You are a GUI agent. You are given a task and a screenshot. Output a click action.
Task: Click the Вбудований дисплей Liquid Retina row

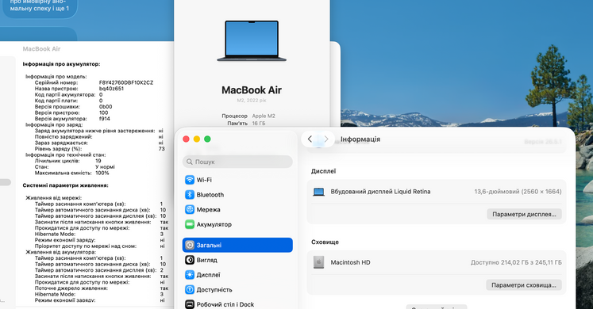[437, 192]
